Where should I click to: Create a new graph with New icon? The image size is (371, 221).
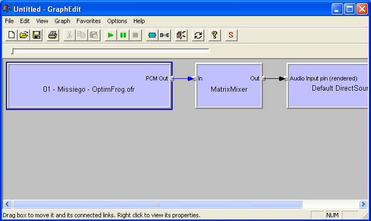(x=11, y=35)
